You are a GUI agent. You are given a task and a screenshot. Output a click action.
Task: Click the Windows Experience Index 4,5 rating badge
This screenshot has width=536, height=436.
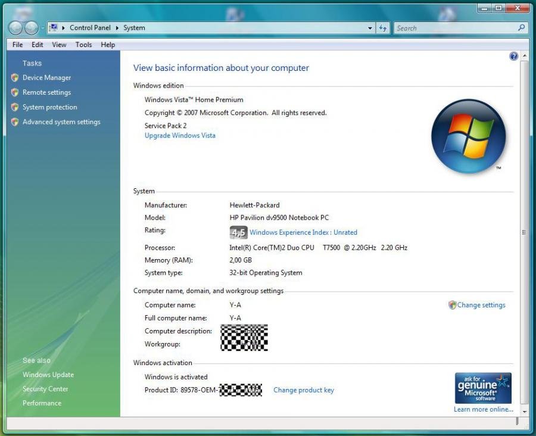pyautogui.click(x=238, y=232)
